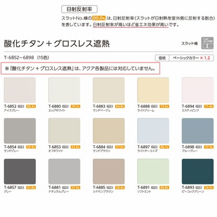The height and width of the screenshot is (217, 217).
Task: Pick the T-6888 Light Cream swatch
Action: point(153,90)
